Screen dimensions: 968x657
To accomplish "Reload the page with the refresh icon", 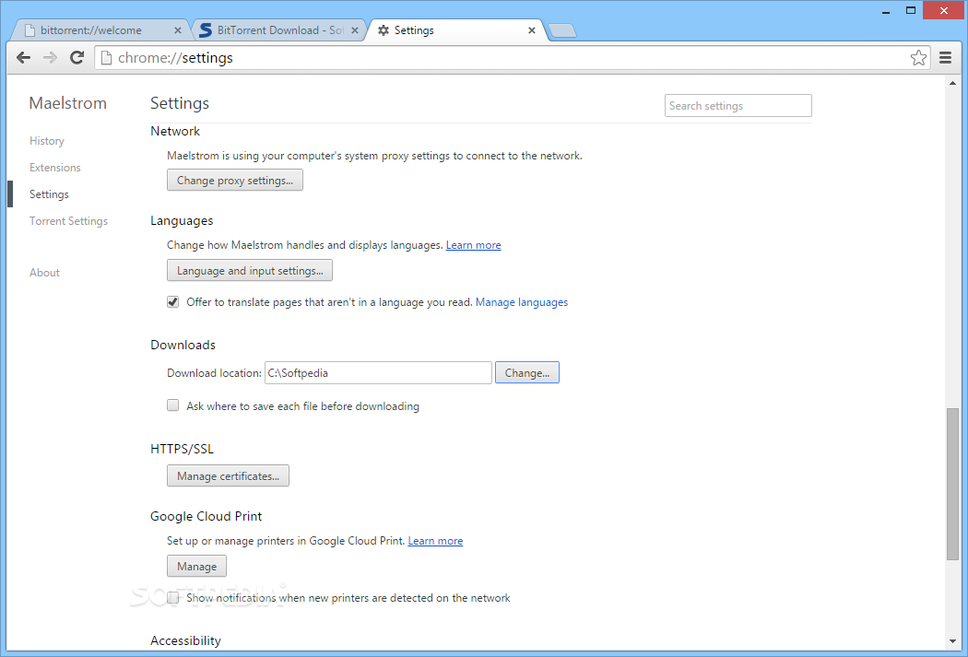I will point(77,57).
